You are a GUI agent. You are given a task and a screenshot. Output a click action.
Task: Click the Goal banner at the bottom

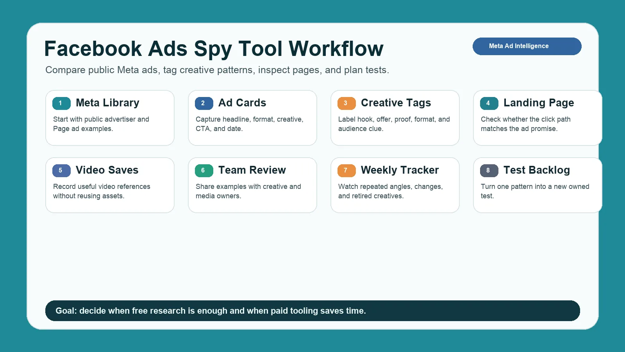[312, 311]
